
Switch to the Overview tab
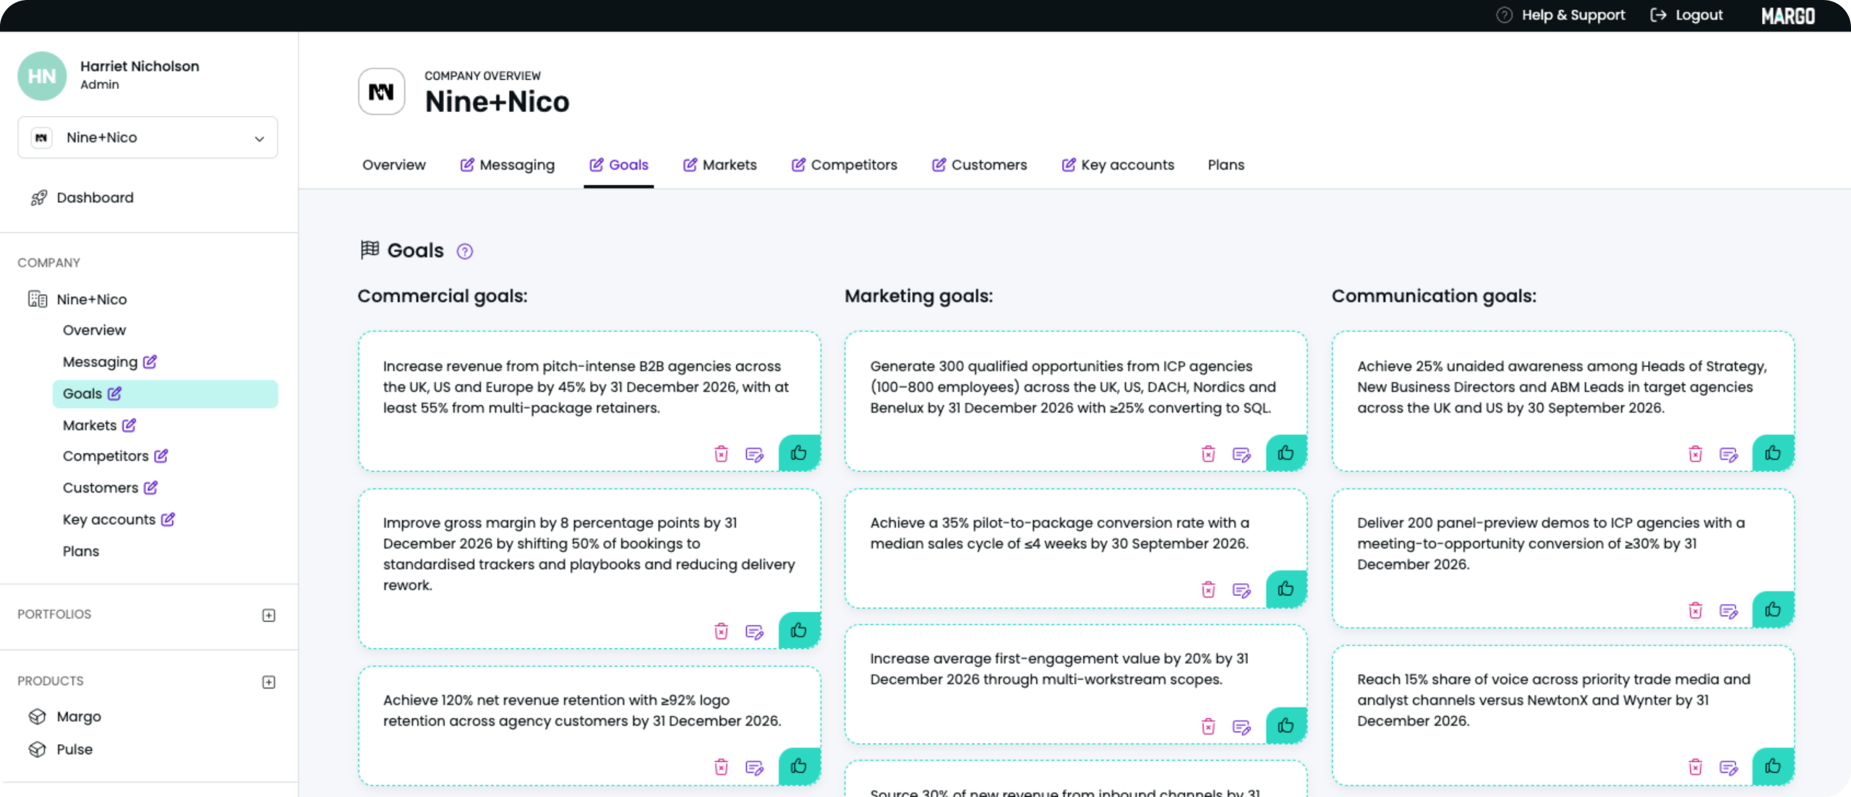pyautogui.click(x=394, y=165)
